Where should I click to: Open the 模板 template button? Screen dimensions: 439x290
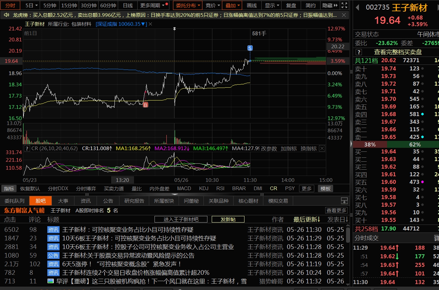point(326,188)
